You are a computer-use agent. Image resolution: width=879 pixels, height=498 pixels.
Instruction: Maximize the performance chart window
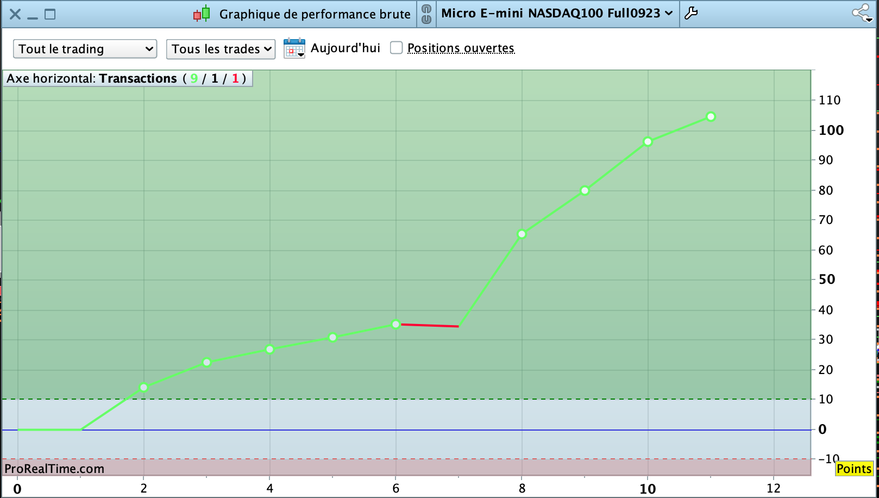50,14
